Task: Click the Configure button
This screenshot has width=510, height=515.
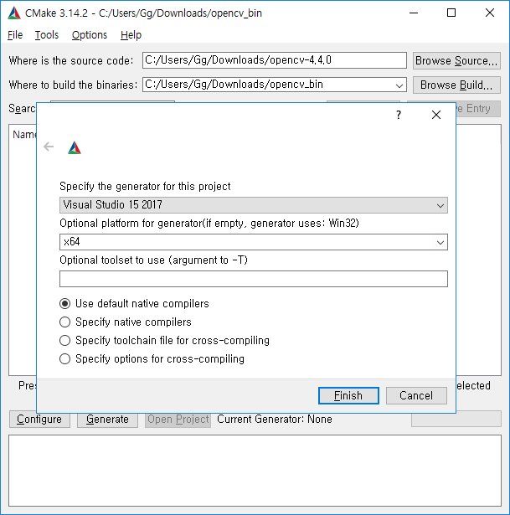Action: coord(39,419)
